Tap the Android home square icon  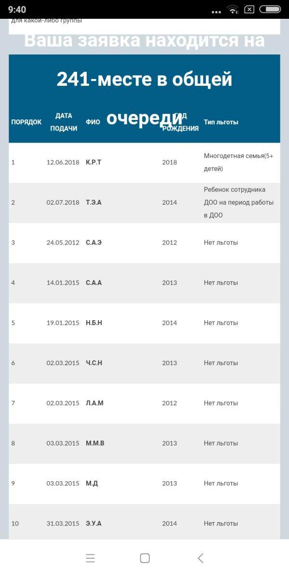144,558
